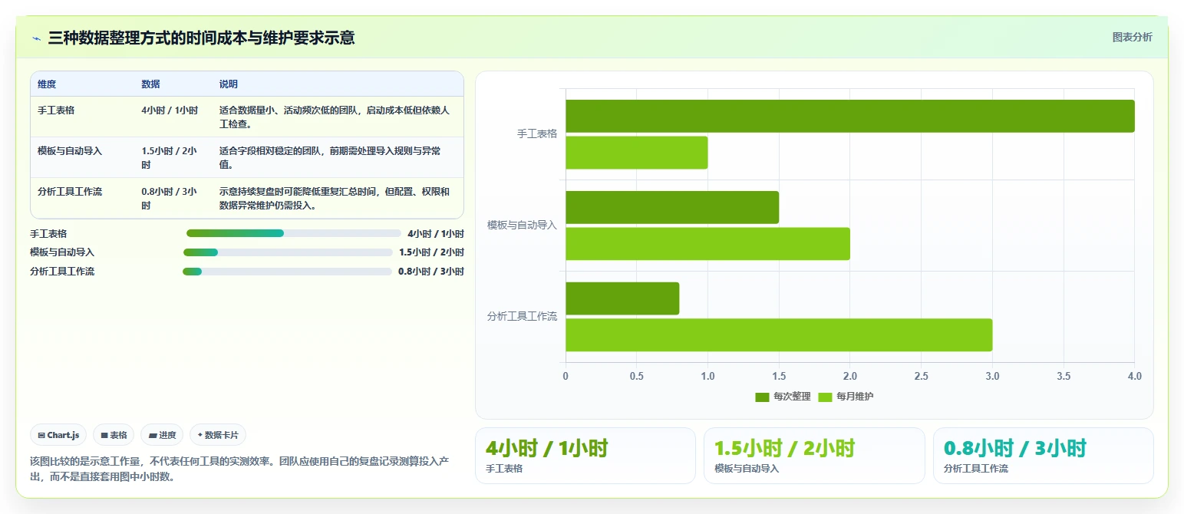
Task: Click the 进度 tag chip
Action: [162, 435]
